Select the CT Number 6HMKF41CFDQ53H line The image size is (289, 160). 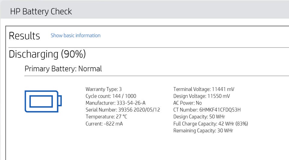click(x=207, y=110)
